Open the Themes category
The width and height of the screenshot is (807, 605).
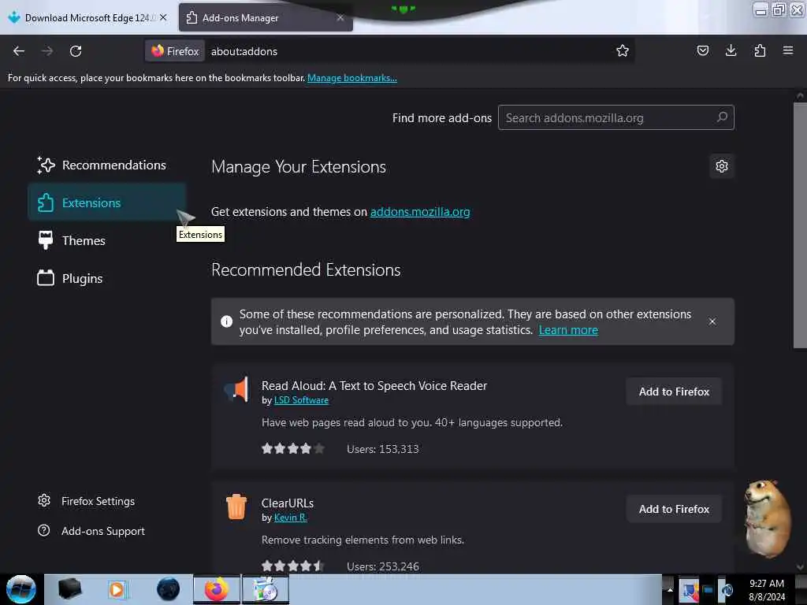106,240
